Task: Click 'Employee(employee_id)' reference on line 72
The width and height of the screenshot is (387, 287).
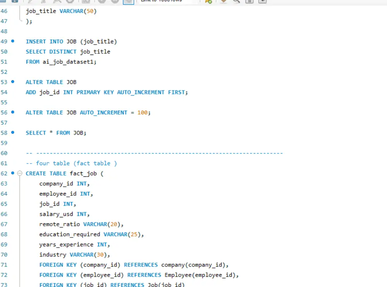Action: click(200, 275)
